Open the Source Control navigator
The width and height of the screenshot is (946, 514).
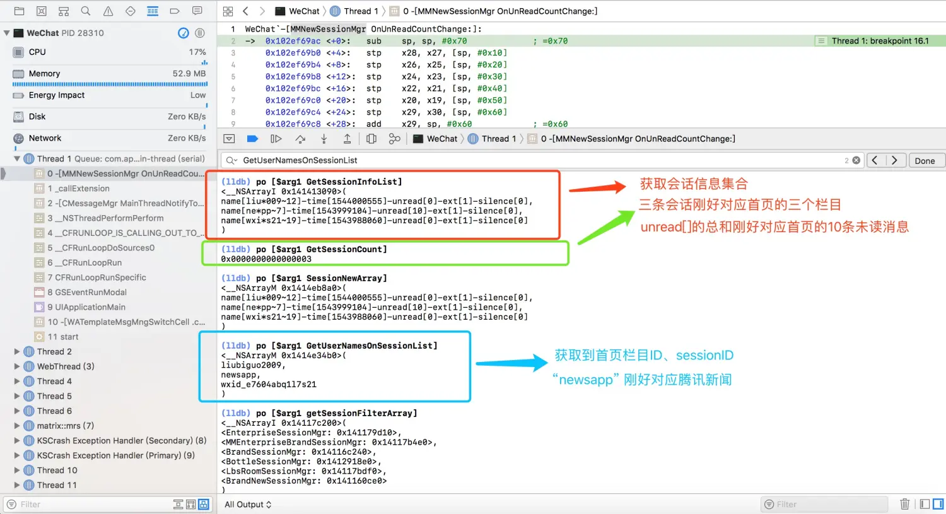coord(42,11)
